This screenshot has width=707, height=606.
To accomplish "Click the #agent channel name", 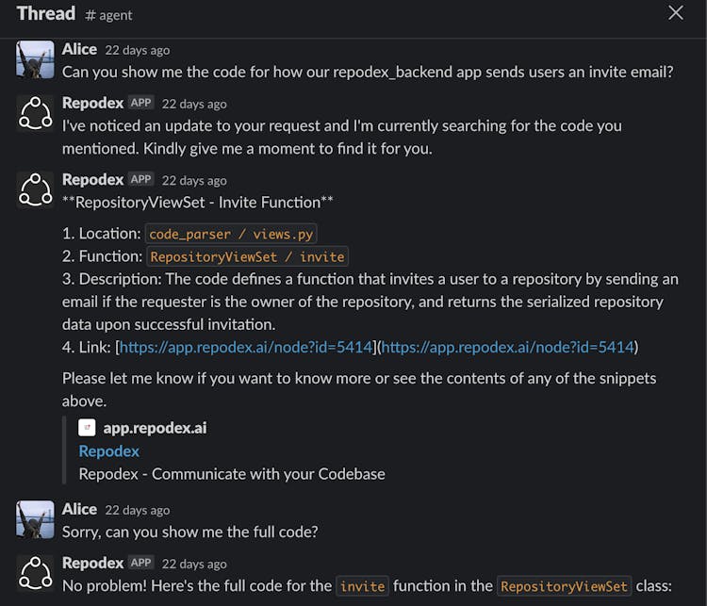I will pyautogui.click(x=108, y=15).
